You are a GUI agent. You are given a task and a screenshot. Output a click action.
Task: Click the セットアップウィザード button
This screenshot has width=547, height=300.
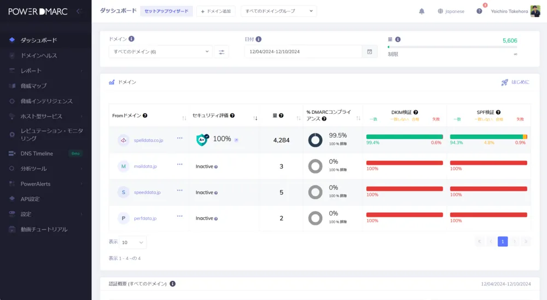click(x=166, y=11)
